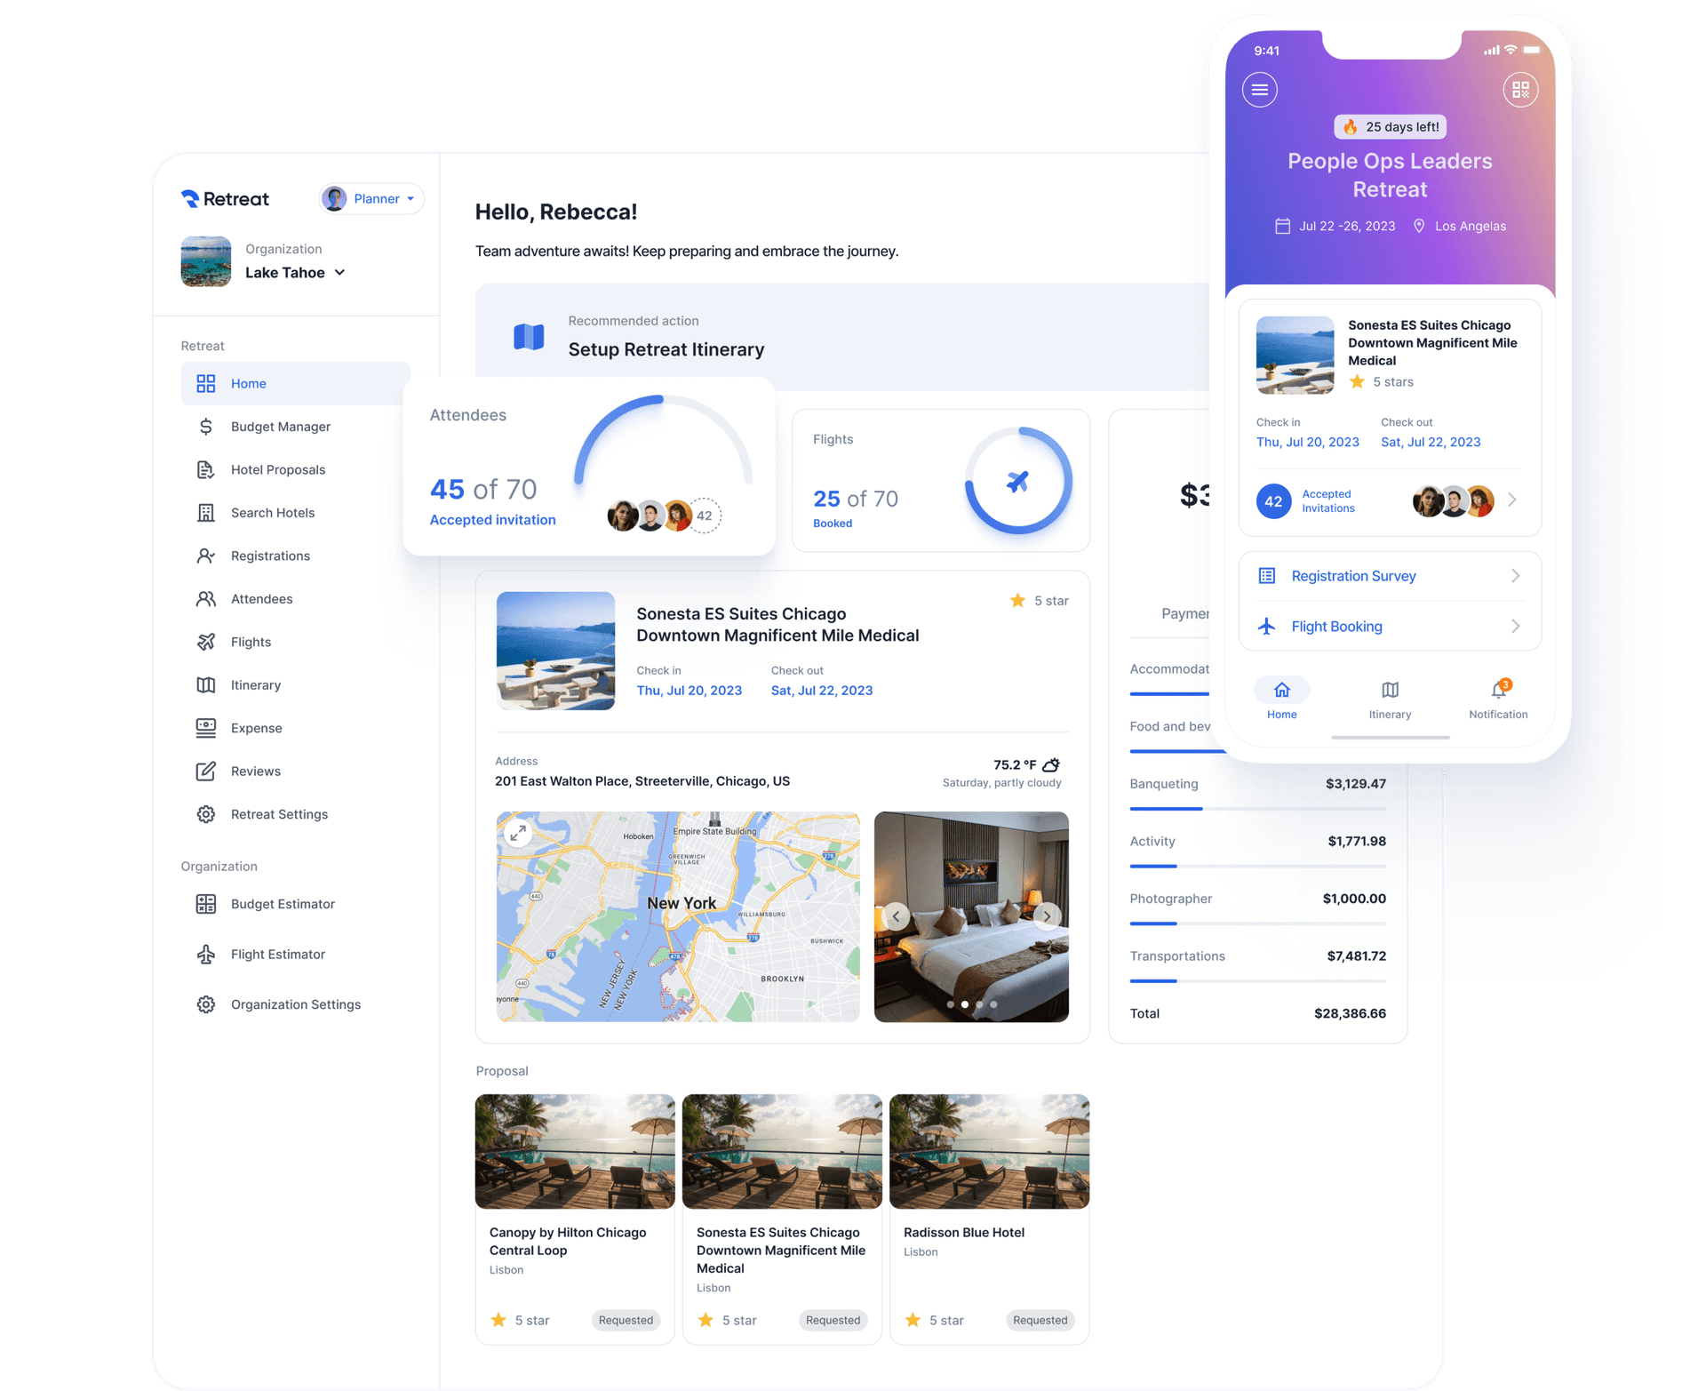Open Notification tab on phone
The width and height of the screenshot is (1706, 1391).
click(1498, 699)
